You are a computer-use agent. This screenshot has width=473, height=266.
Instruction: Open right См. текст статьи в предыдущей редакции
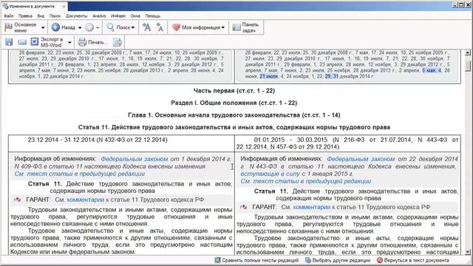[306, 181]
